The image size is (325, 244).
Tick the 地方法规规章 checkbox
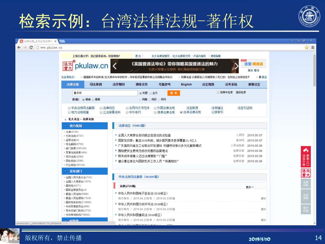69,112
